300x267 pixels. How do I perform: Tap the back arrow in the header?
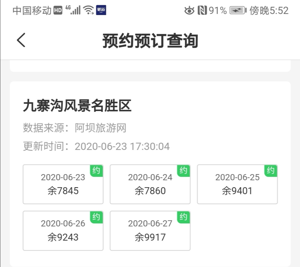click(21, 40)
